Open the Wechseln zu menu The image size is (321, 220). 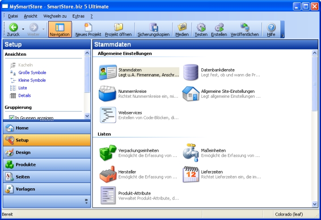(55, 16)
